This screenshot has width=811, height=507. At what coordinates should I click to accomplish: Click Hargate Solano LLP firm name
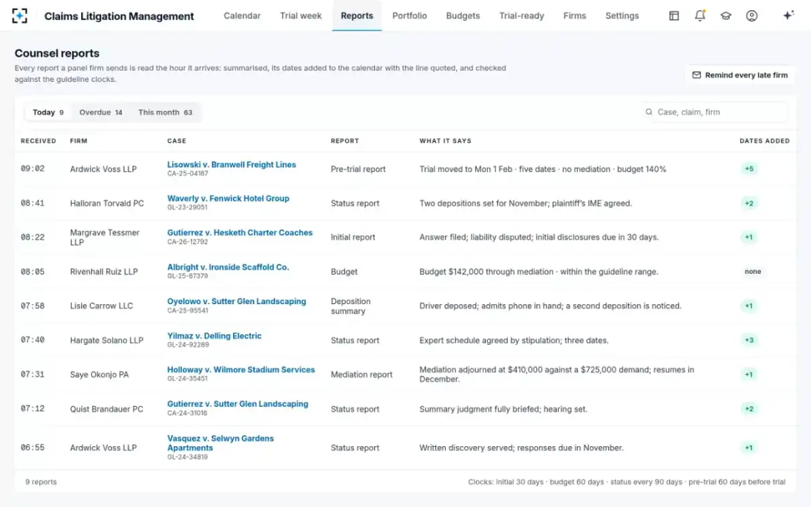tap(107, 340)
